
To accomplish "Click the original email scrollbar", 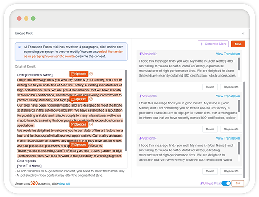I will [x=126, y=111].
